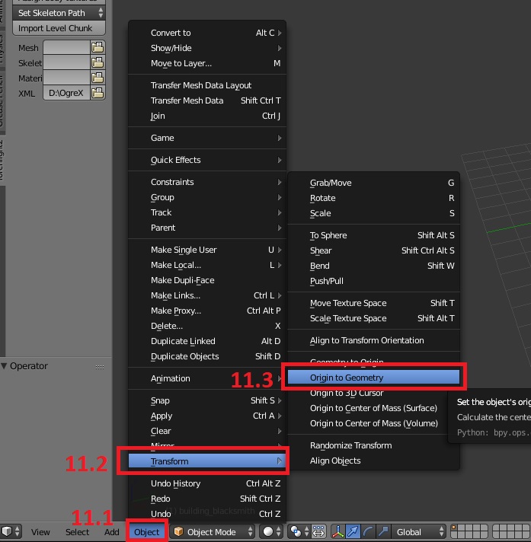The height and width of the screenshot is (542, 531).
Task: Choose To Sphere
Action: point(373,235)
